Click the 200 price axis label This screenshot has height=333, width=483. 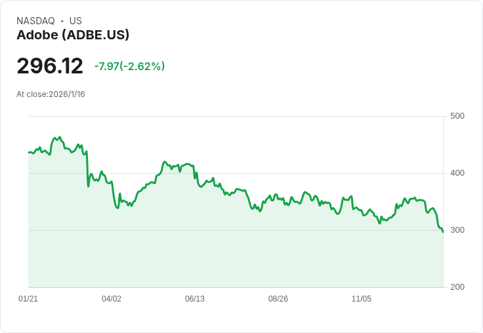pyautogui.click(x=457, y=287)
